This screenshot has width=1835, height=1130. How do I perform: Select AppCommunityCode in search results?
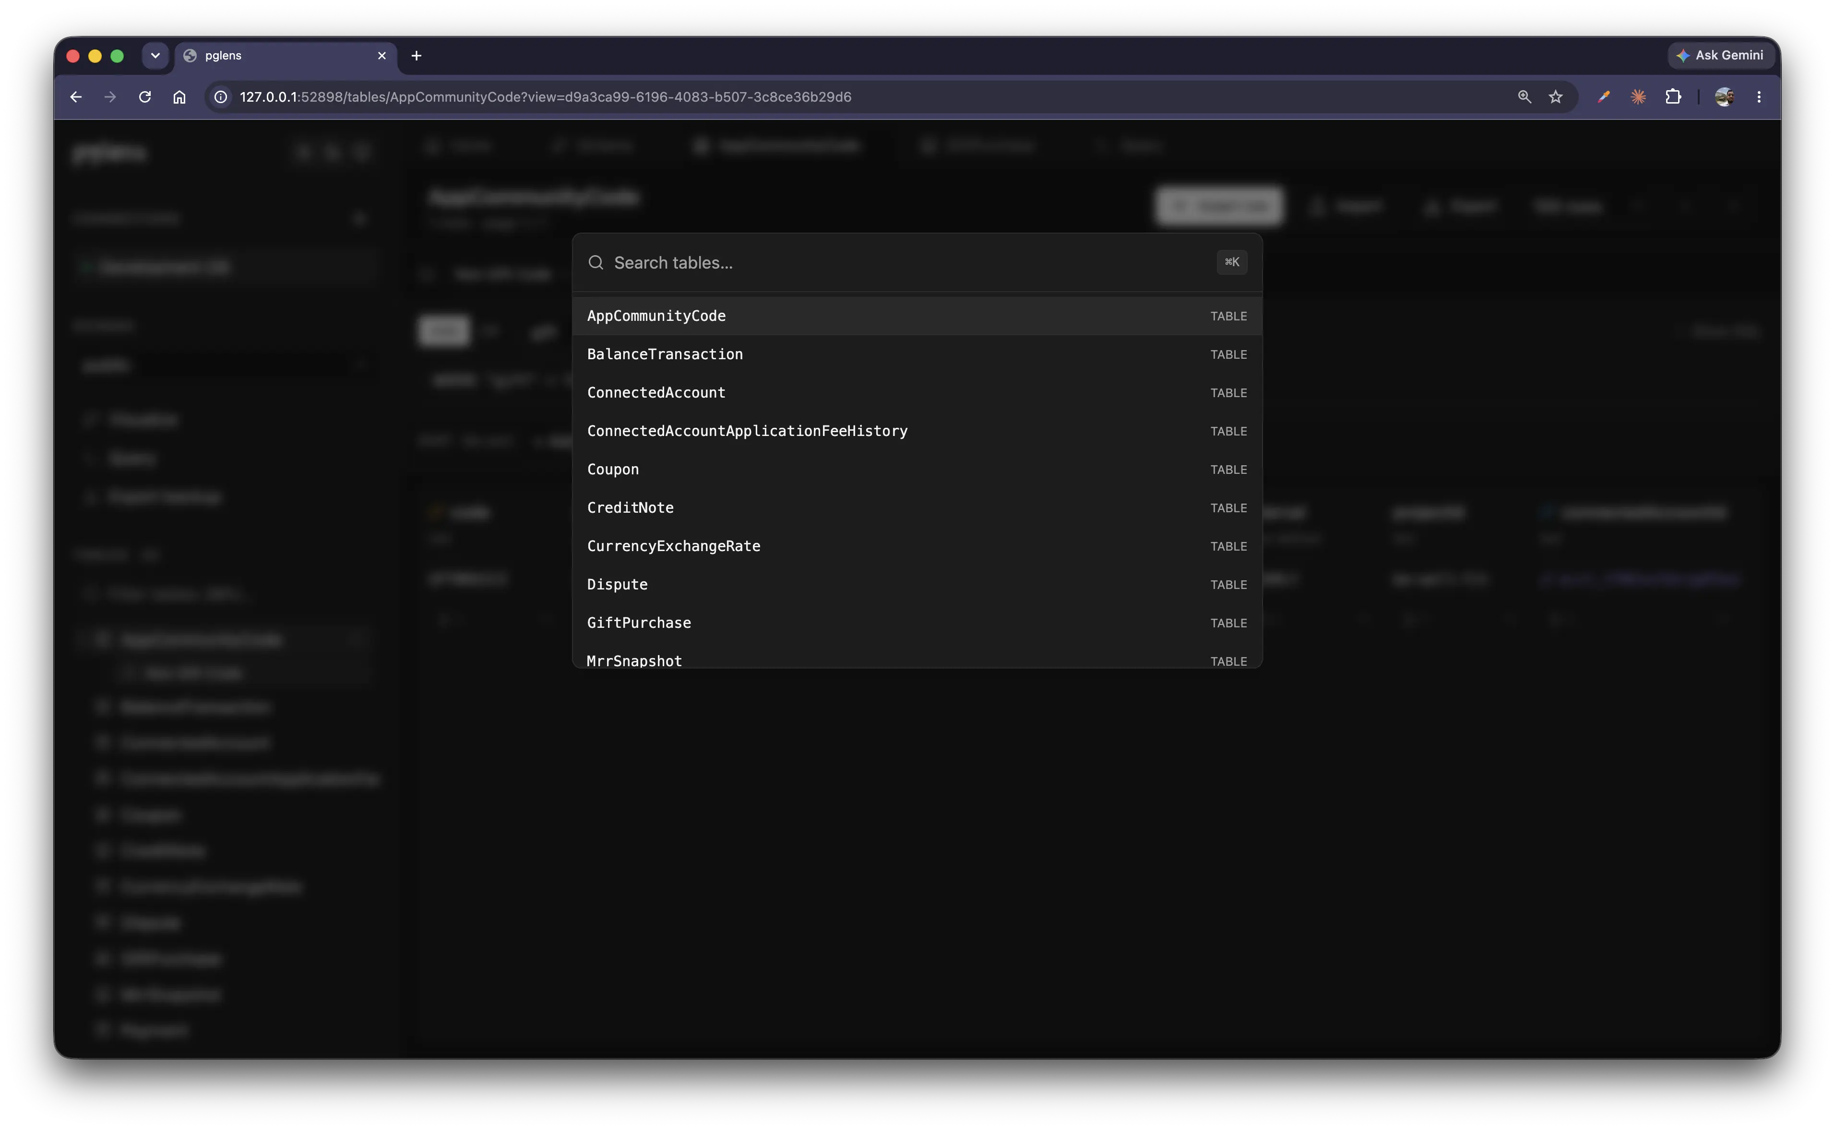tap(917, 316)
